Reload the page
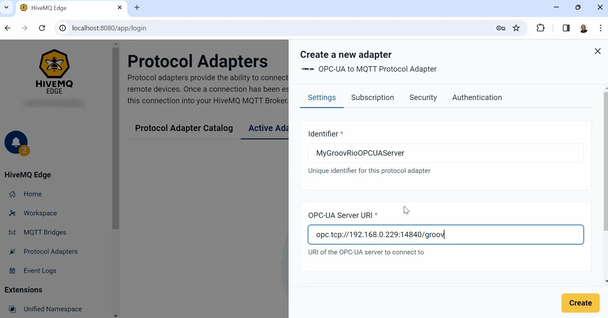 pos(42,28)
